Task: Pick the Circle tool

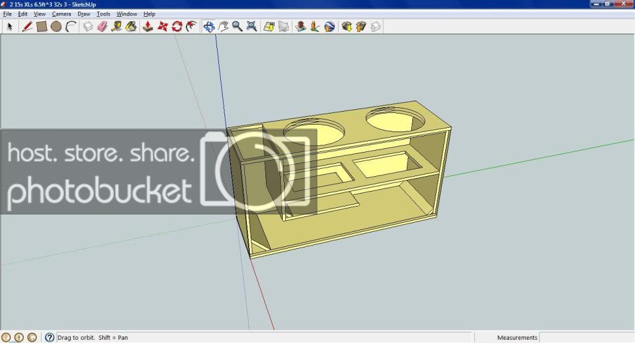Action: coord(56,27)
